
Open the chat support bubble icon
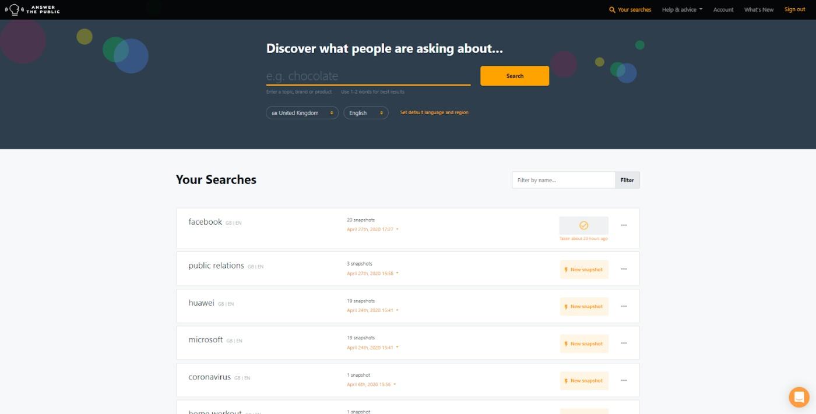tap(799, 397)
